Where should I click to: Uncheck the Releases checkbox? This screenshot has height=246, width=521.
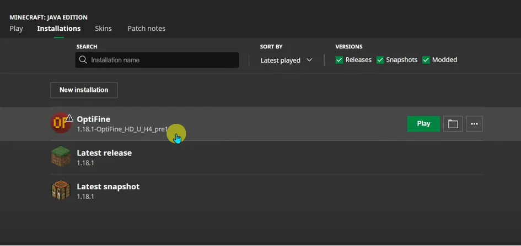(x=340, y=60)
